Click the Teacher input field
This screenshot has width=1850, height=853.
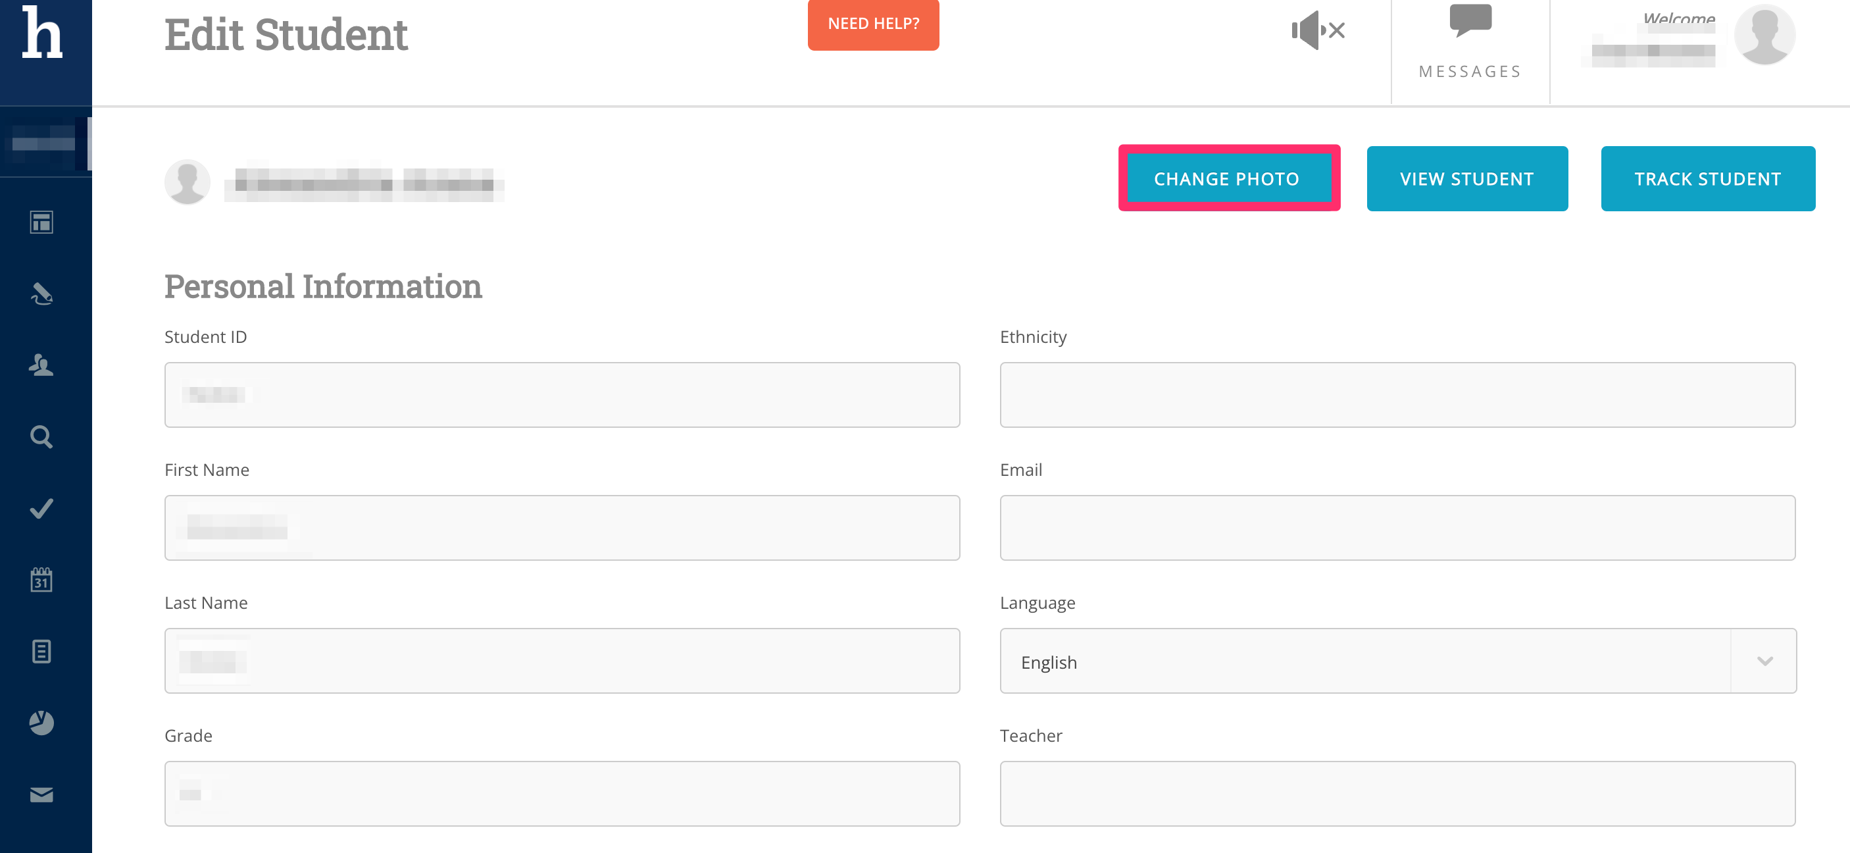(1397, 793)
